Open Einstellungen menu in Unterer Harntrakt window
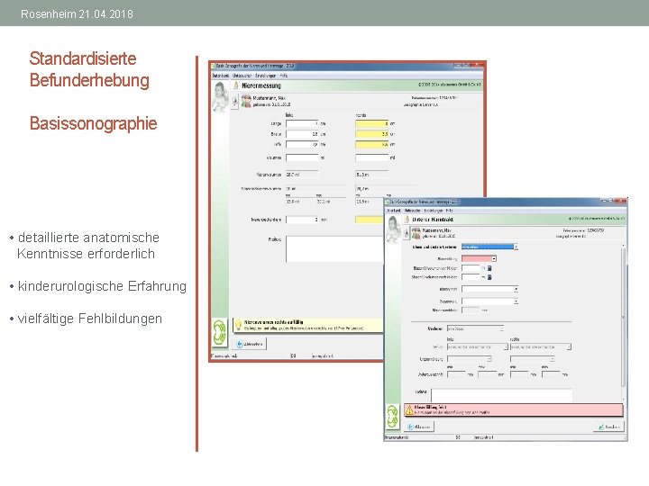Viewport: 649px width, 486px height. tap(434, 211)
